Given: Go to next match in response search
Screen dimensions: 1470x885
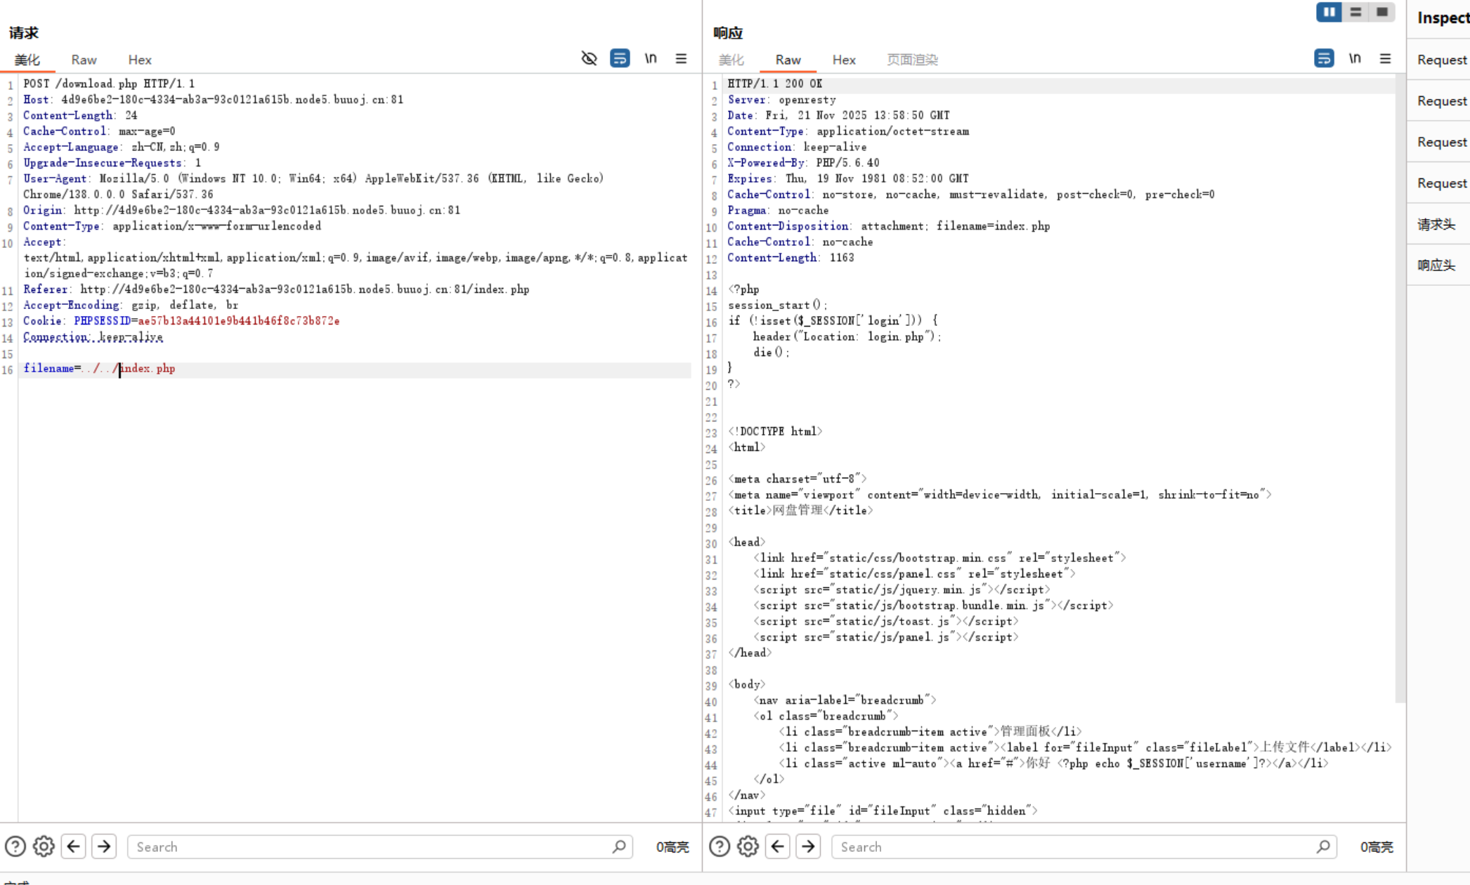Looking at the screenshot, I should 808,846.
